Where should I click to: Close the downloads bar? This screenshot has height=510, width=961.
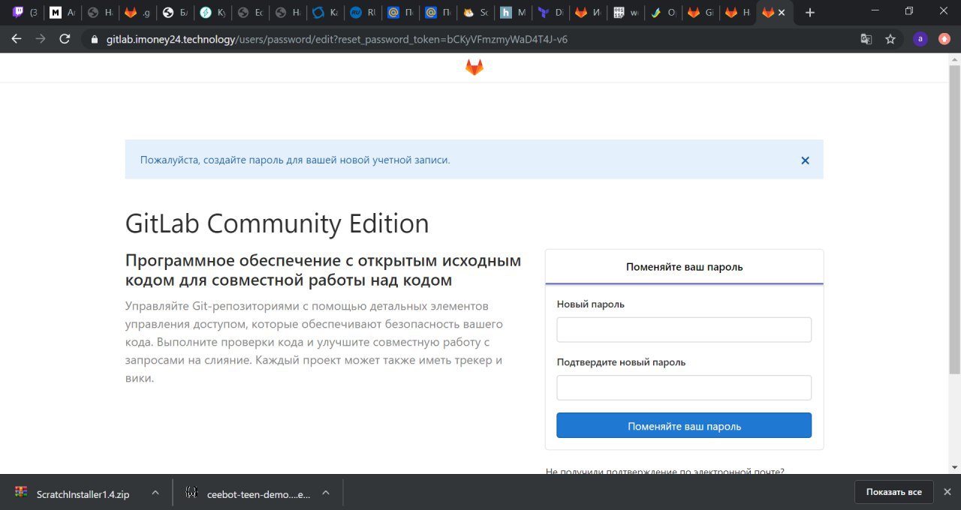tap(947, 492)
